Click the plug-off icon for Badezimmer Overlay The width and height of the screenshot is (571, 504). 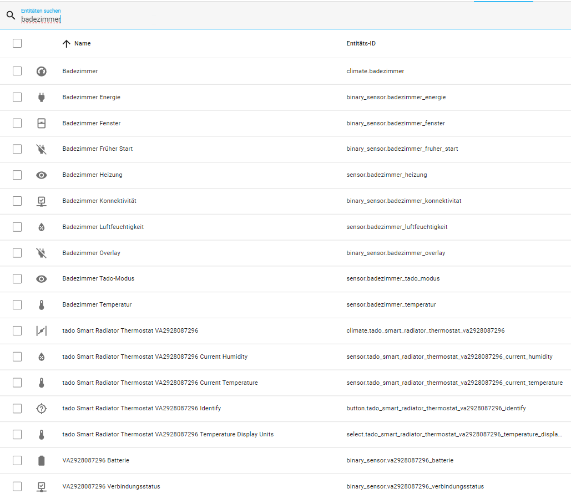[42, 253]
